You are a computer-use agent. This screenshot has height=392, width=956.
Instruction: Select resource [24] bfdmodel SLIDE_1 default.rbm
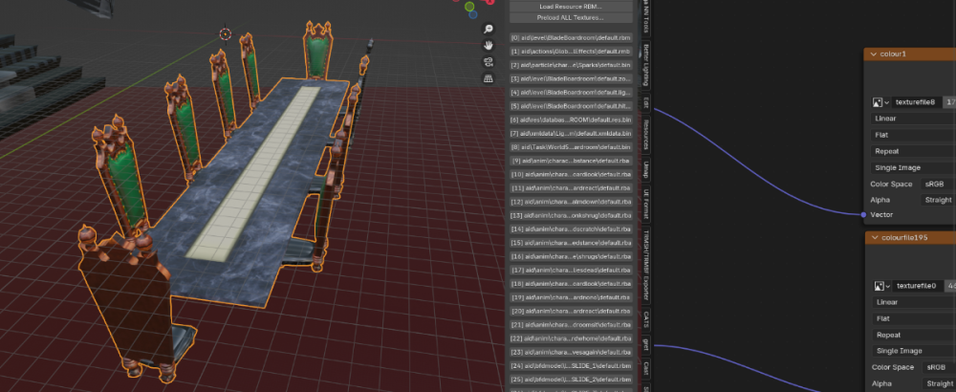click(571, 366)
